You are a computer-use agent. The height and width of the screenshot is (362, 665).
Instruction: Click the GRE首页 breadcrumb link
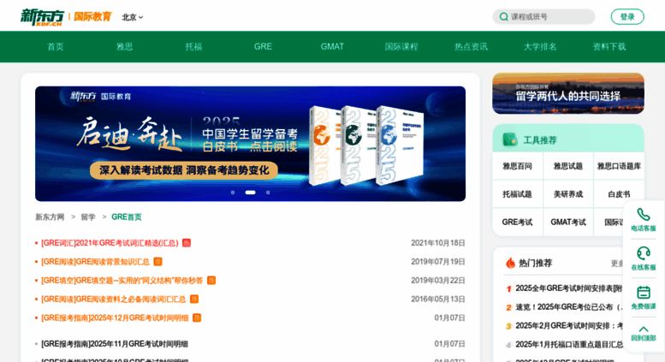click(127, 217)
